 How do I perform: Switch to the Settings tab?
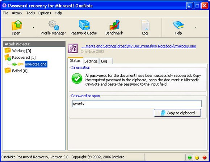point(91,61)
